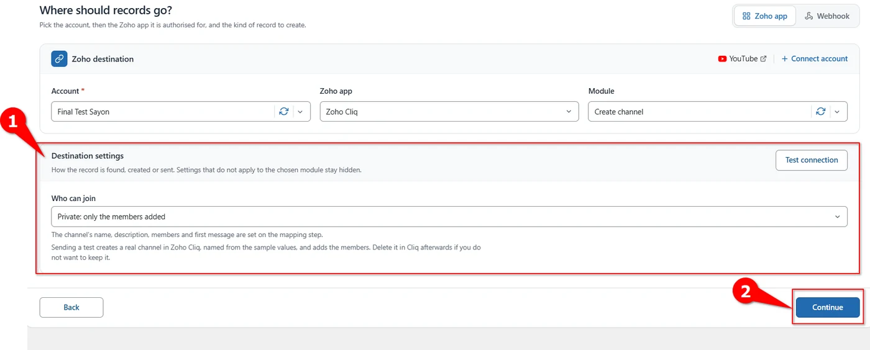Click the 'Account' field label

coord(65,91)
